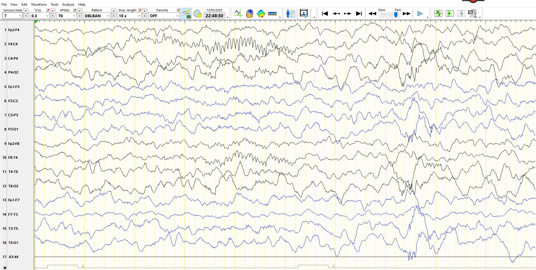Click the HF(Hz) down arrow stepper
The height and width of the screenshot is (270, 536).
tap(80, 16)
